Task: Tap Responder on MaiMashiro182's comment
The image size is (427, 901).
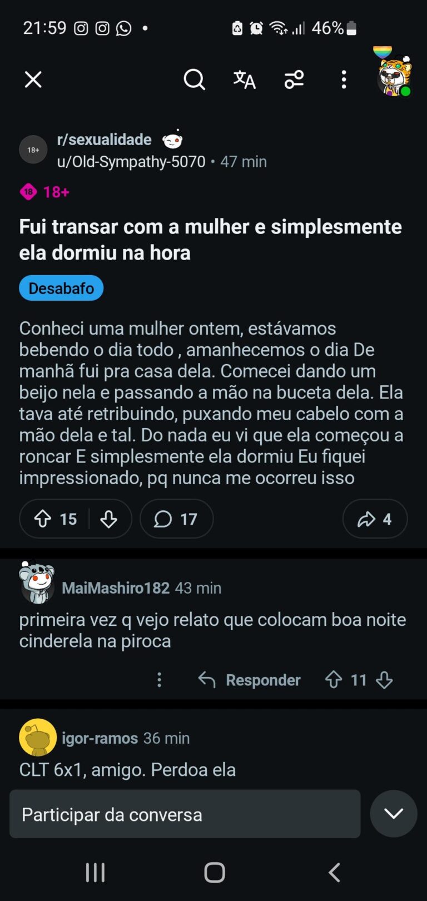Action: [x=250, y=680]
